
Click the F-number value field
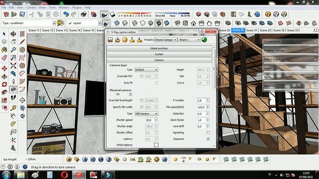(201, 100)
